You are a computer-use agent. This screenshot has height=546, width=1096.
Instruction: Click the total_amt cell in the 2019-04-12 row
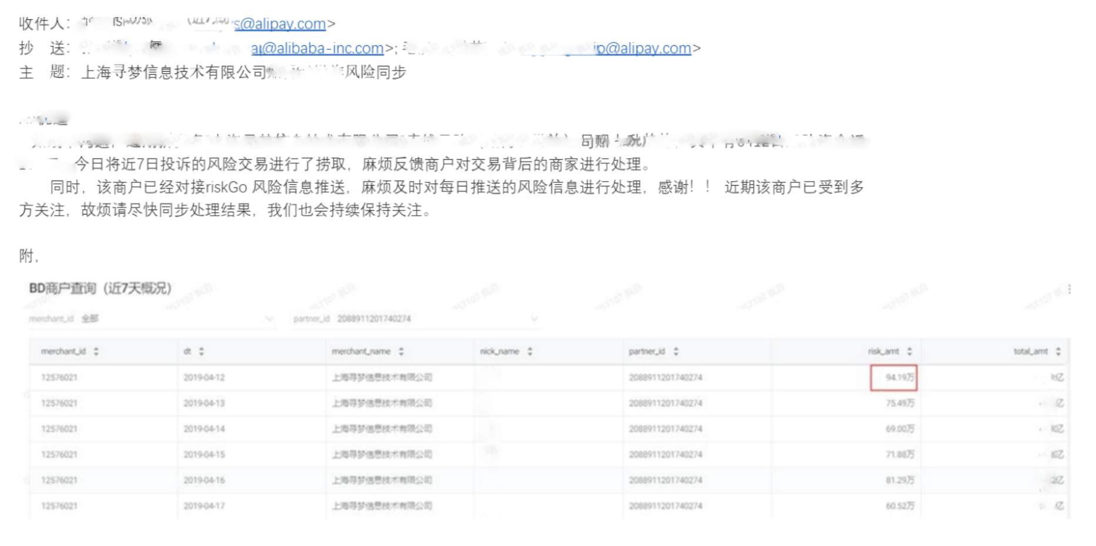point(1057,377)
